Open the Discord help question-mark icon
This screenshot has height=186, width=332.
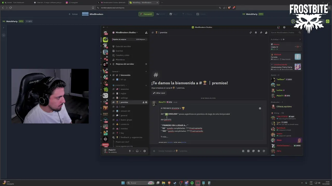click(284, 27)
